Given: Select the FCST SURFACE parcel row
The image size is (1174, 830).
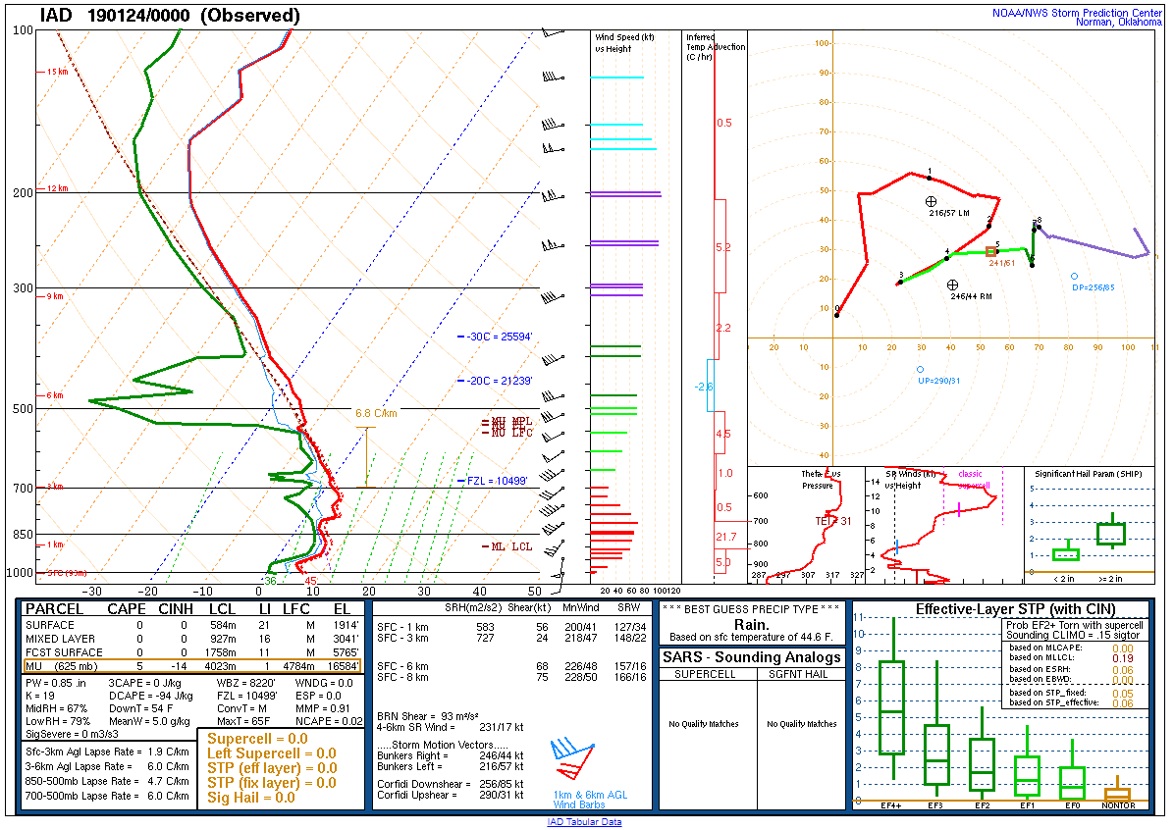Looking at the screenshot, I should click(193, 652).
